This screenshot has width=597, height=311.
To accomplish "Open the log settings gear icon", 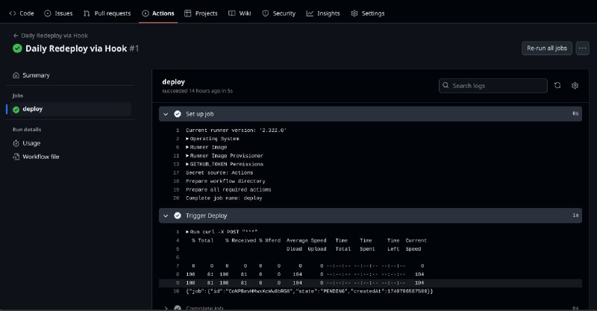I will (x=575, y=86).
